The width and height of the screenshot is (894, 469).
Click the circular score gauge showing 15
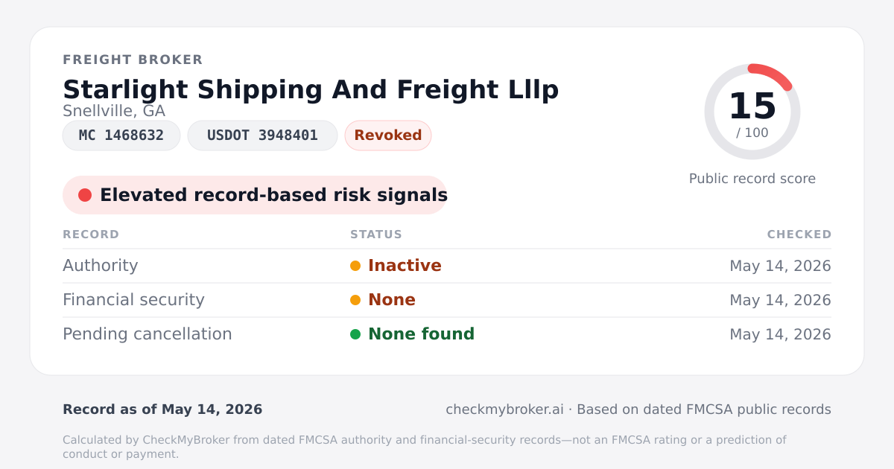coord(752,112)
